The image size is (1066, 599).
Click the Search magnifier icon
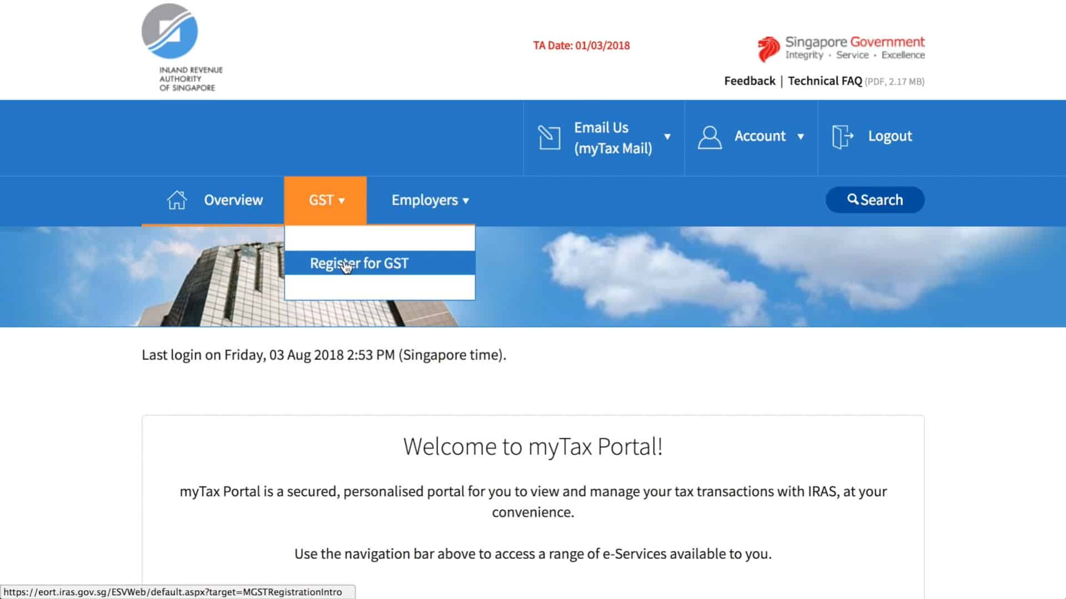(852, 199)
